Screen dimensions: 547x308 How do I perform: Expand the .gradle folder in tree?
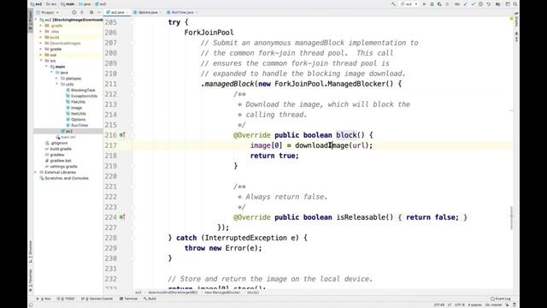click(41, 26)
